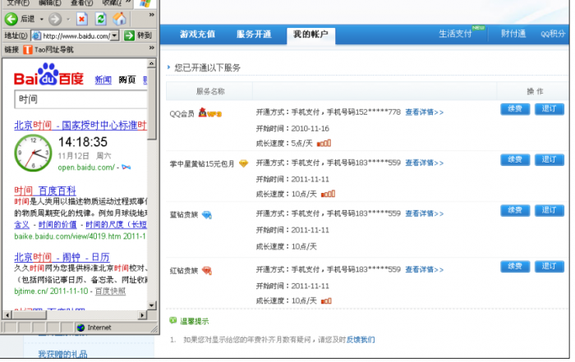Click the 时间的价值 sub-link
Image resolution: width=575 pixels, height=362 pixels.
pos(57,225)
